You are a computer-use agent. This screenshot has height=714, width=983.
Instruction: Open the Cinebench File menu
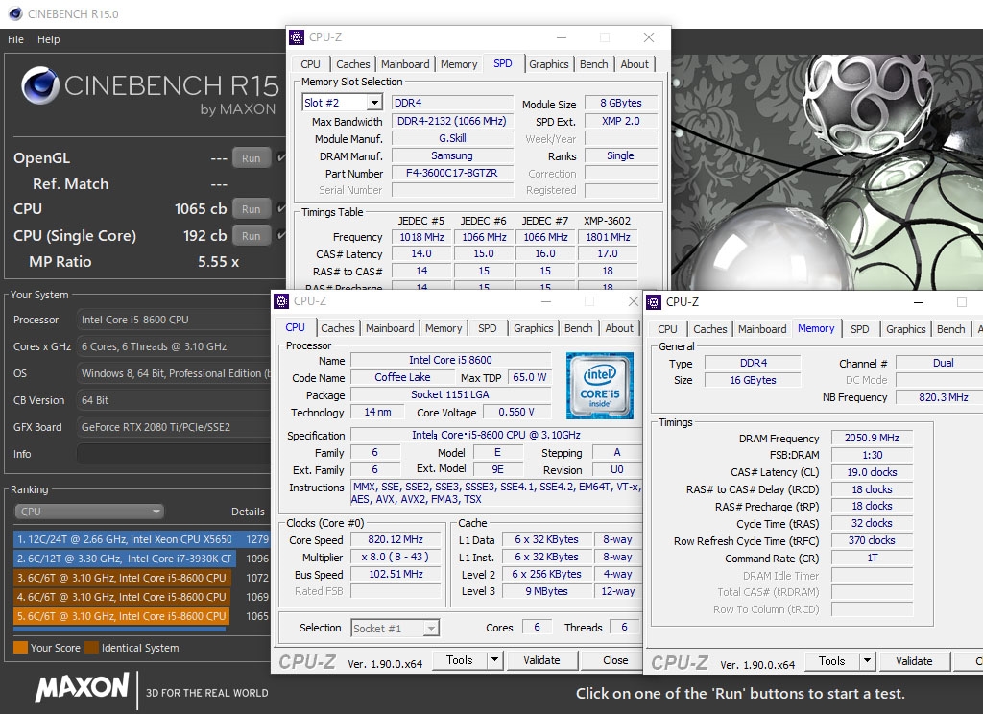16,39
